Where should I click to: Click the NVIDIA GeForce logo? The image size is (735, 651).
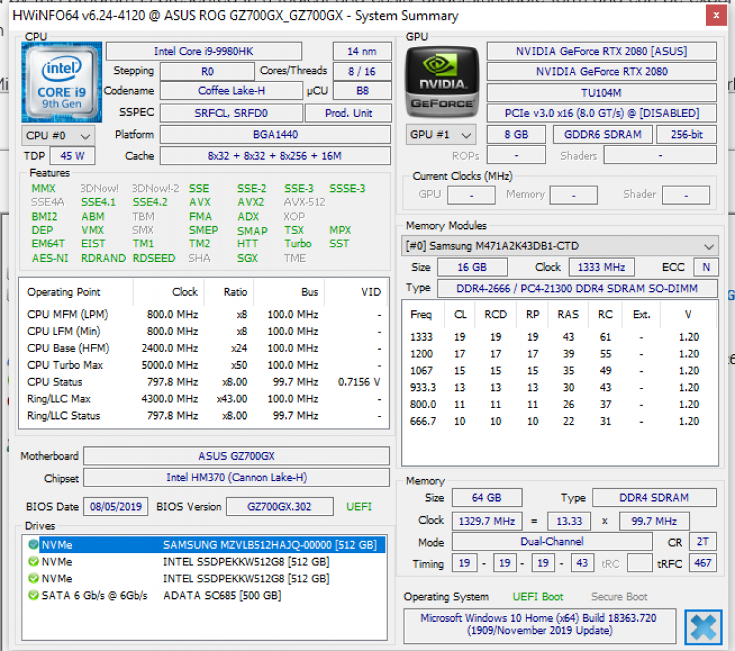point(442,82)
